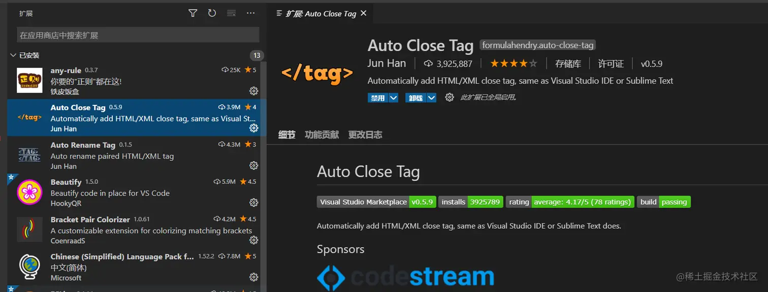Select the Auto Close Tag list entry title

pos(78,107)
